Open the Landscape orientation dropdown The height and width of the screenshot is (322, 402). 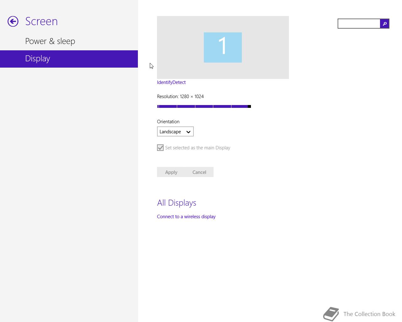pyautogui.click(x=175, y=131)
